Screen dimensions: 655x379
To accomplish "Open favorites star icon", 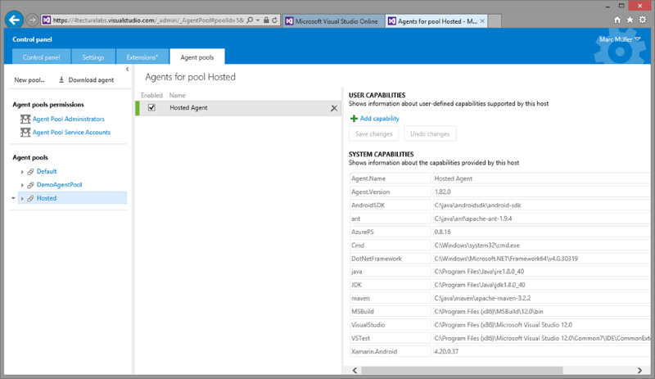I will point(630,20).
